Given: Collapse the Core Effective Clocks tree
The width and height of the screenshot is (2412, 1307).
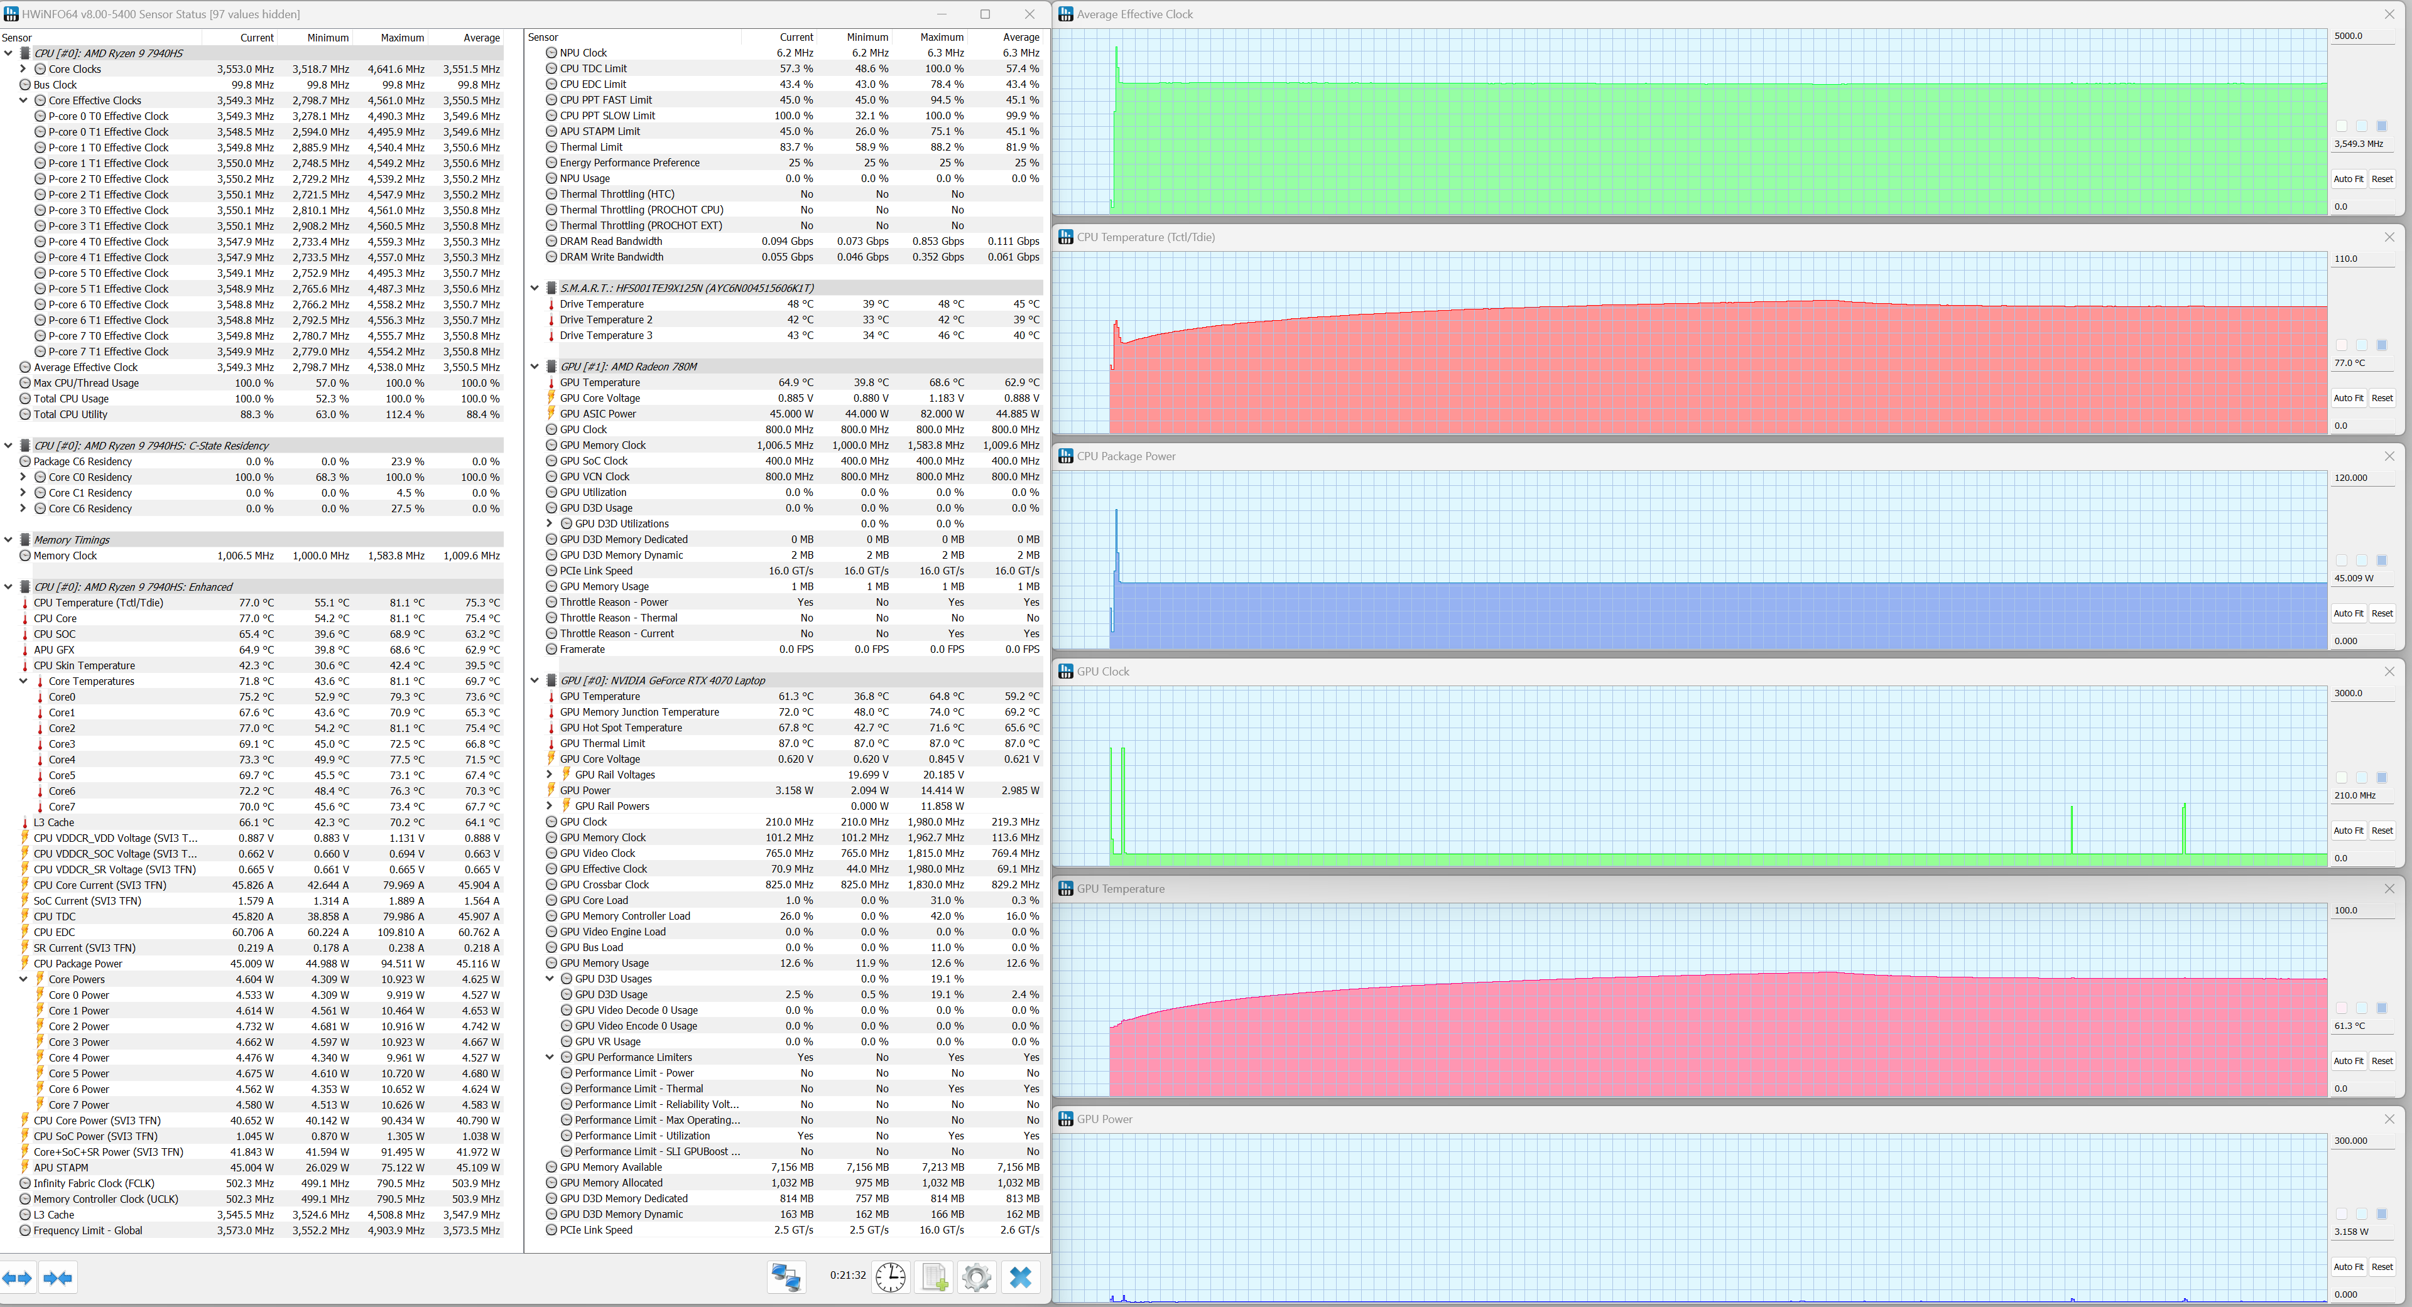Looking at the screenshot, I should click(x=23, y=101).
